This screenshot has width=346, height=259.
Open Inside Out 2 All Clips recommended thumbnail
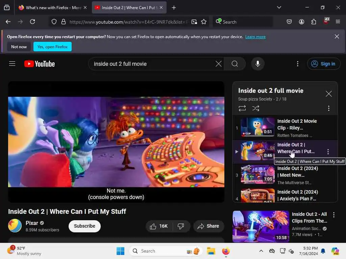261,226
